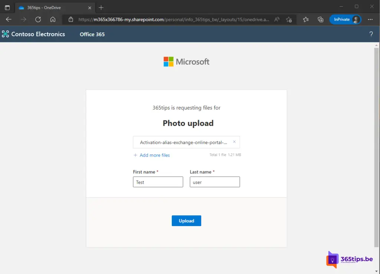This screenshot has height=274, width=380.
Task: Click the help question mark icon
Action: tap(371, 34)
